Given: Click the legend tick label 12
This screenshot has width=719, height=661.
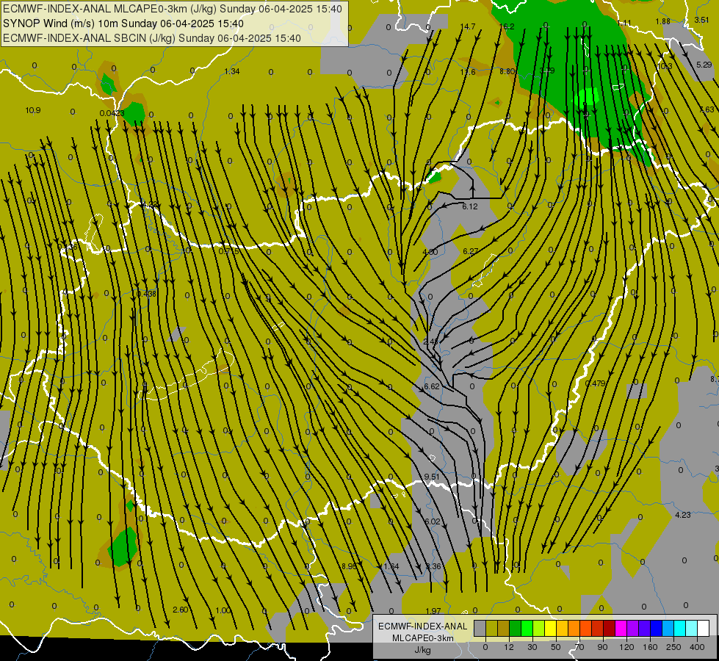Looking at the screenshot, I should pos(508,647).
